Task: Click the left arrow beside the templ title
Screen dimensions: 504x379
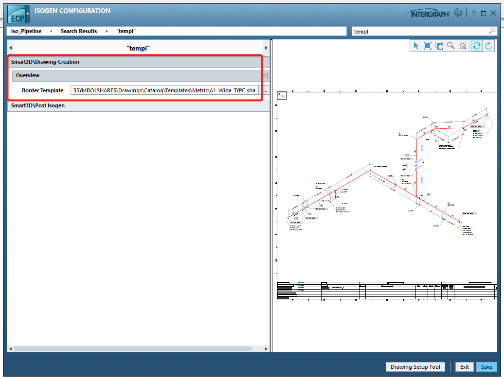Action: click(10, 48)
